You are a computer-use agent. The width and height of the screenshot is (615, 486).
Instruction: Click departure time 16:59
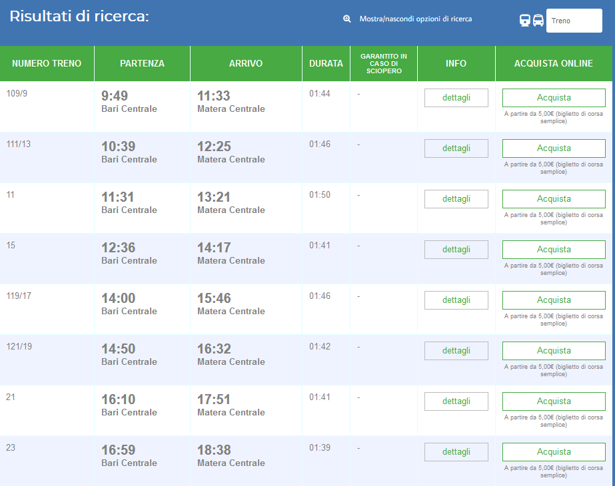tap(119, 449)
